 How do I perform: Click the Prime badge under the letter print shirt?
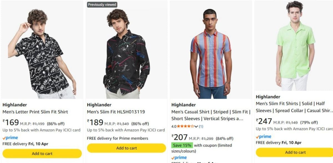pos(10,137)
